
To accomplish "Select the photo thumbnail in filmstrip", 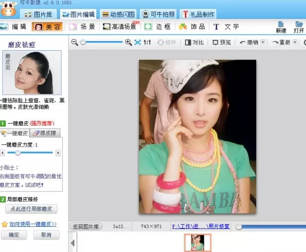I will (198, 242).
